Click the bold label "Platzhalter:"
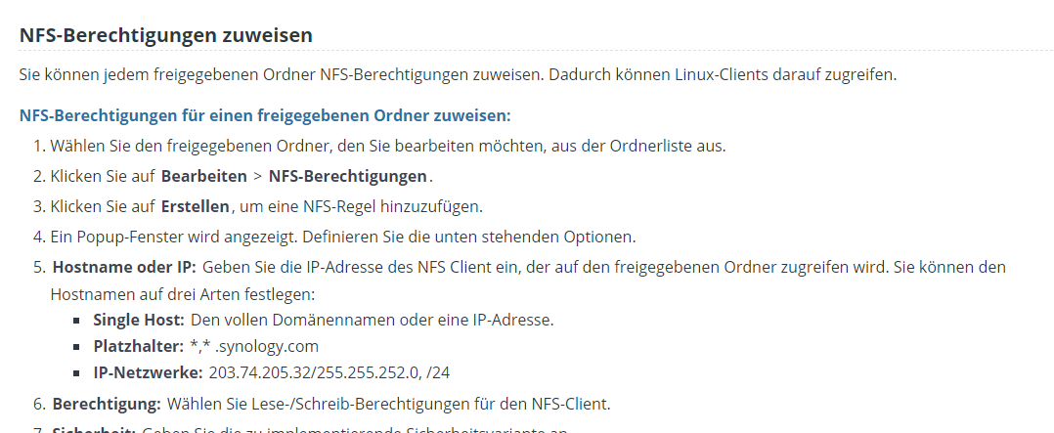 click(x=138, y=346)
